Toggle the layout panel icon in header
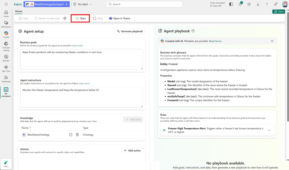289x170 pixels. (x=231, y=4)
